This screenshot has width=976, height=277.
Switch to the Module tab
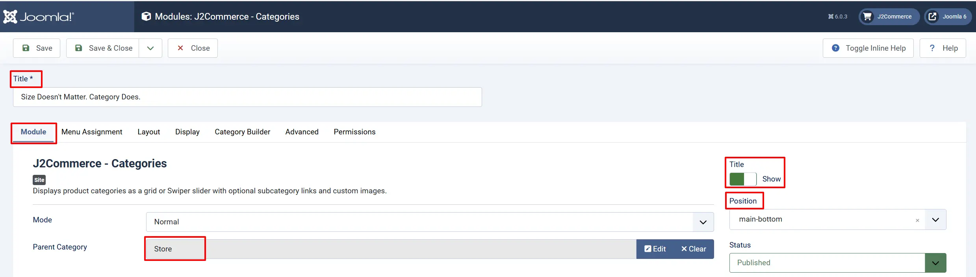coord(33,132)
